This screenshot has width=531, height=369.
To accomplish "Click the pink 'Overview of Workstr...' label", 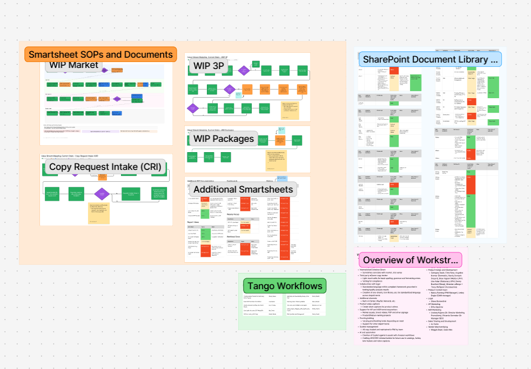I will coord(410,260).
